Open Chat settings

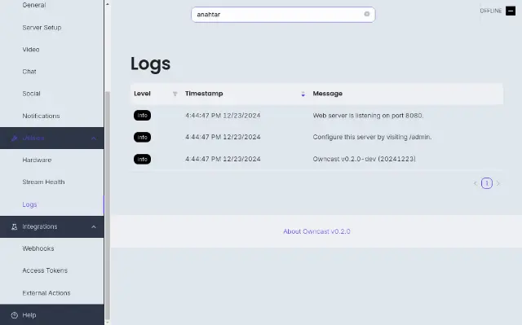pos(29,72)
